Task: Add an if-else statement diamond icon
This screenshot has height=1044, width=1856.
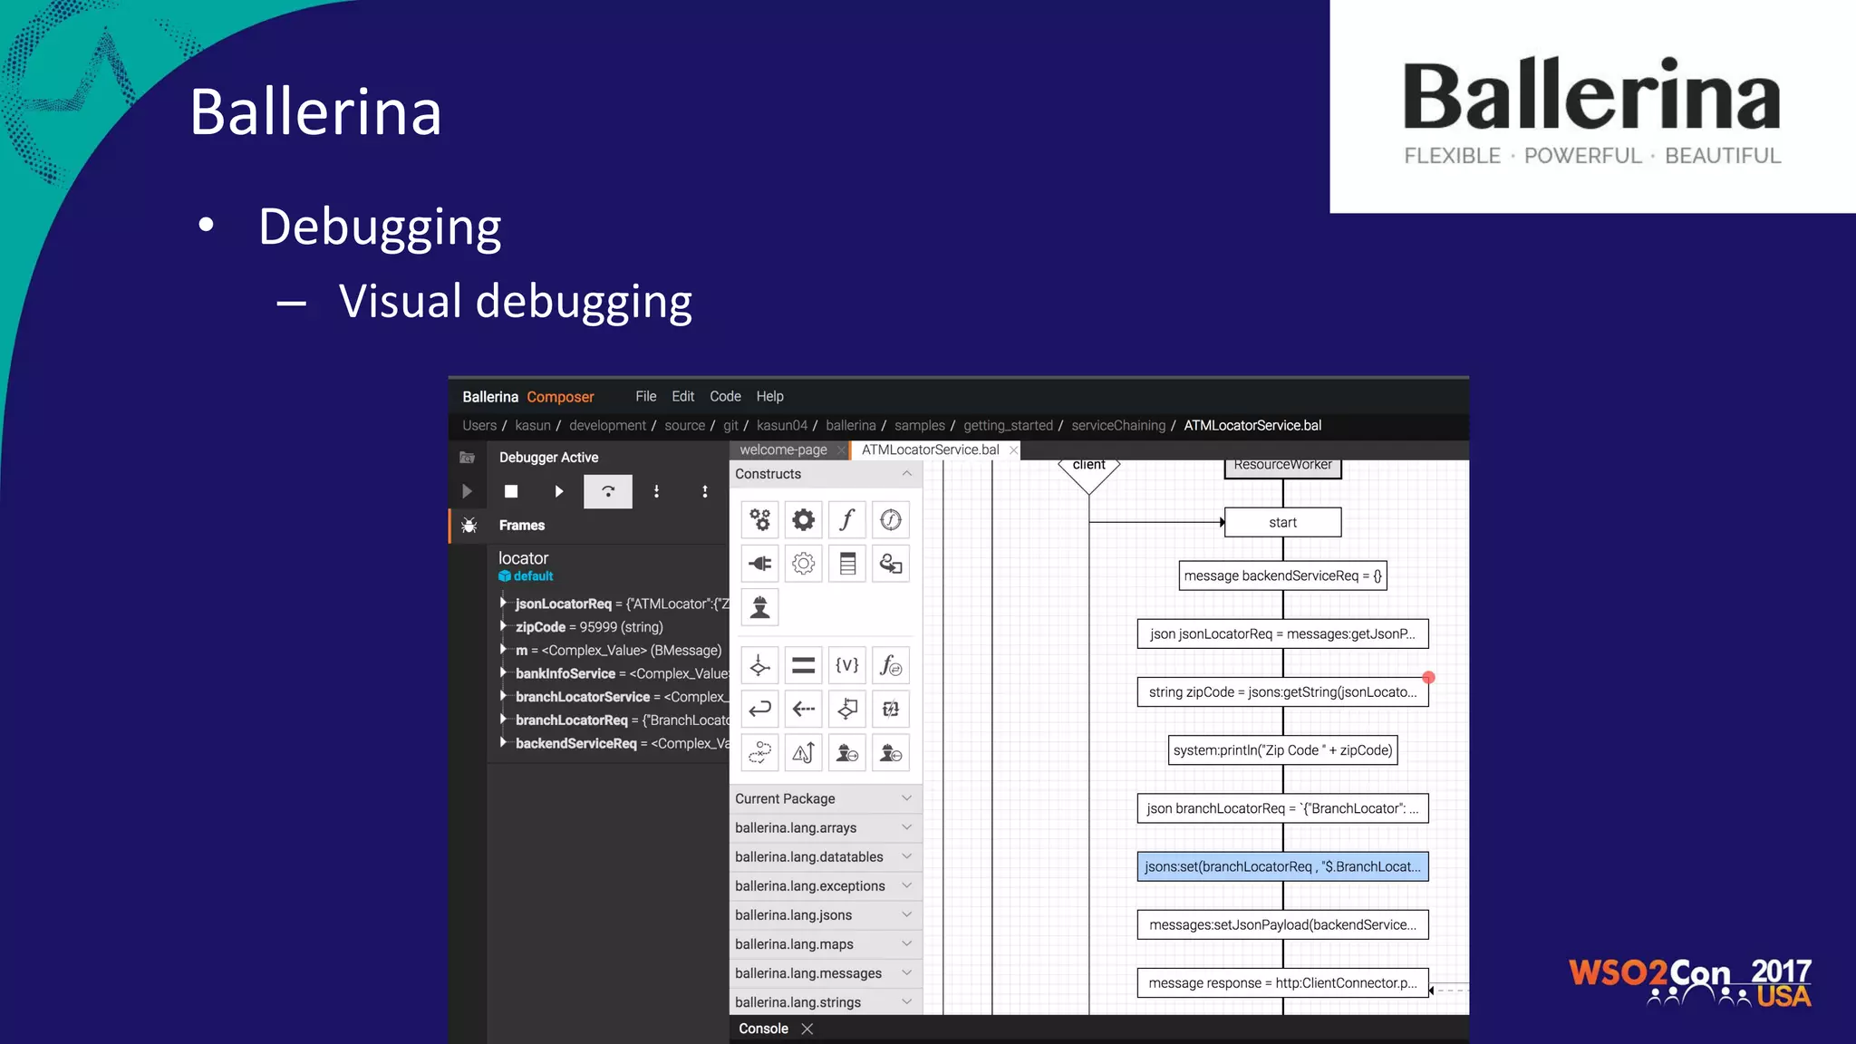Action: tap(760, 666)
